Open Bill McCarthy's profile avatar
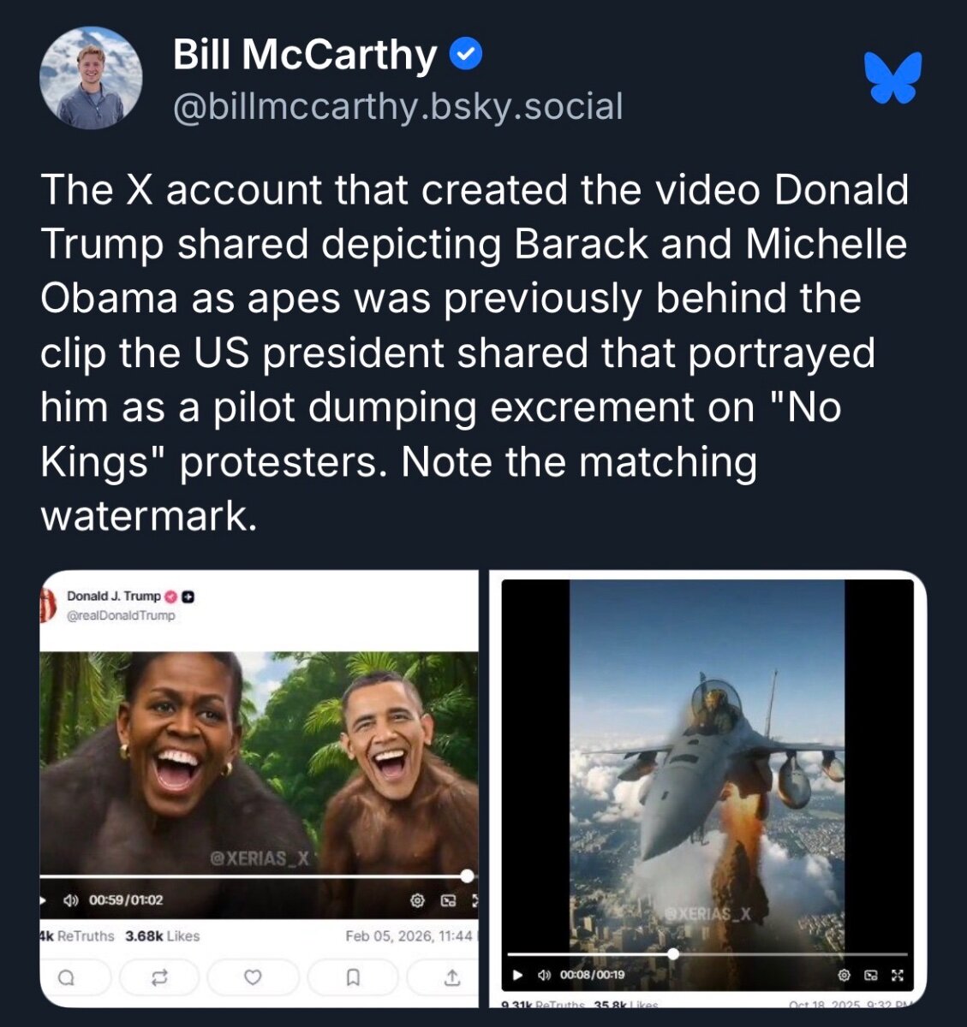The height and width of the screenshot is (1027, 967). tap(91, 78)
